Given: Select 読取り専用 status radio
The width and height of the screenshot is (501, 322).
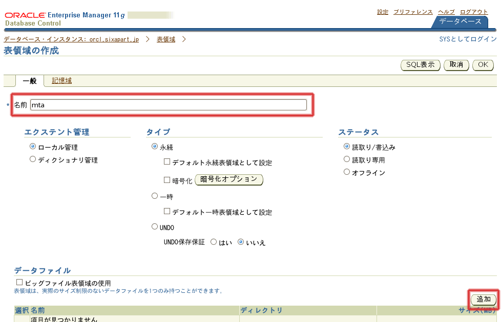Looking at the screenshot, I should pyautogui.click(x=347, y=159).
